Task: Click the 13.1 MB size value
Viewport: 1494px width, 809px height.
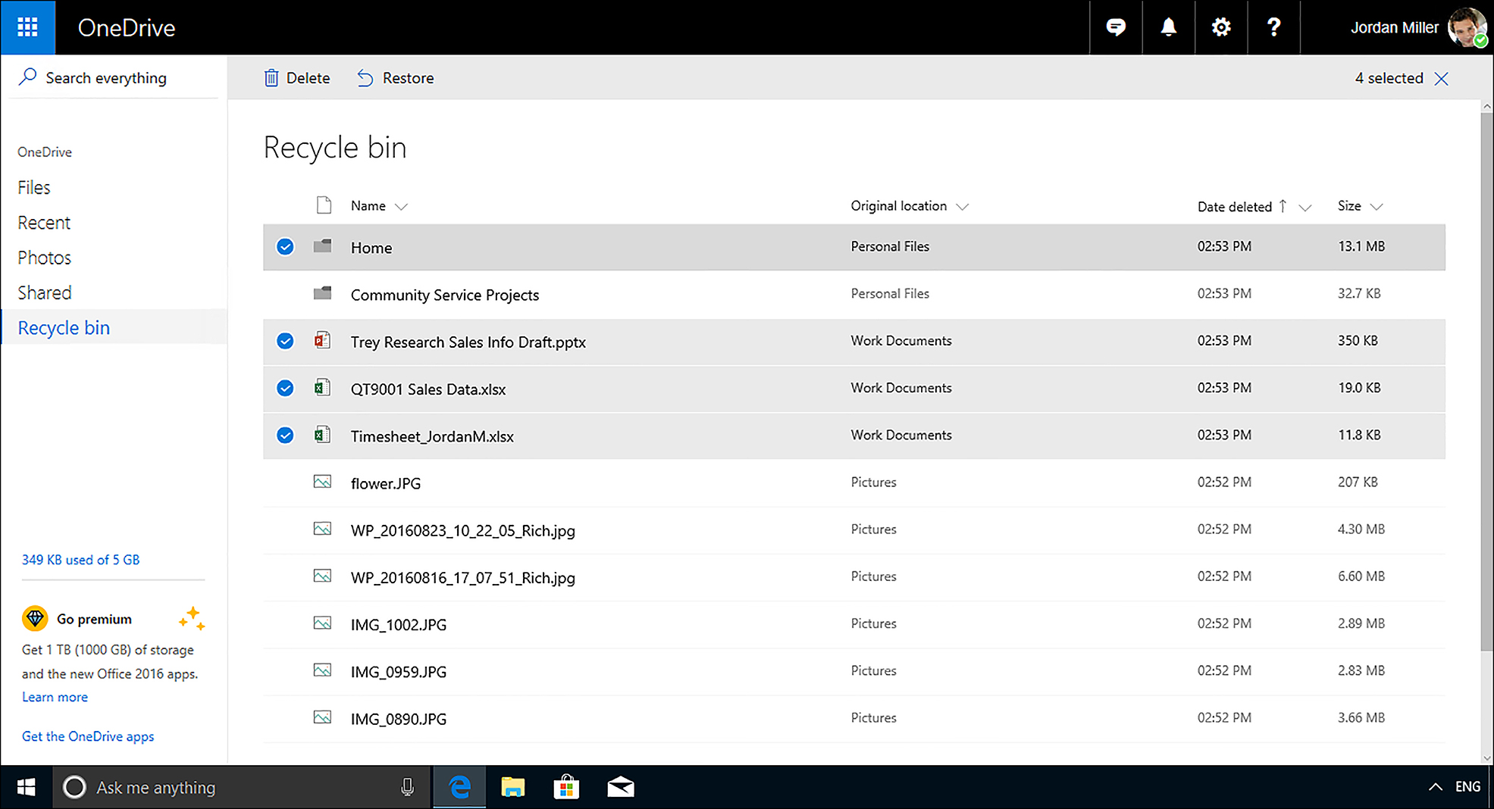Action: click(x=1361, y=246)
